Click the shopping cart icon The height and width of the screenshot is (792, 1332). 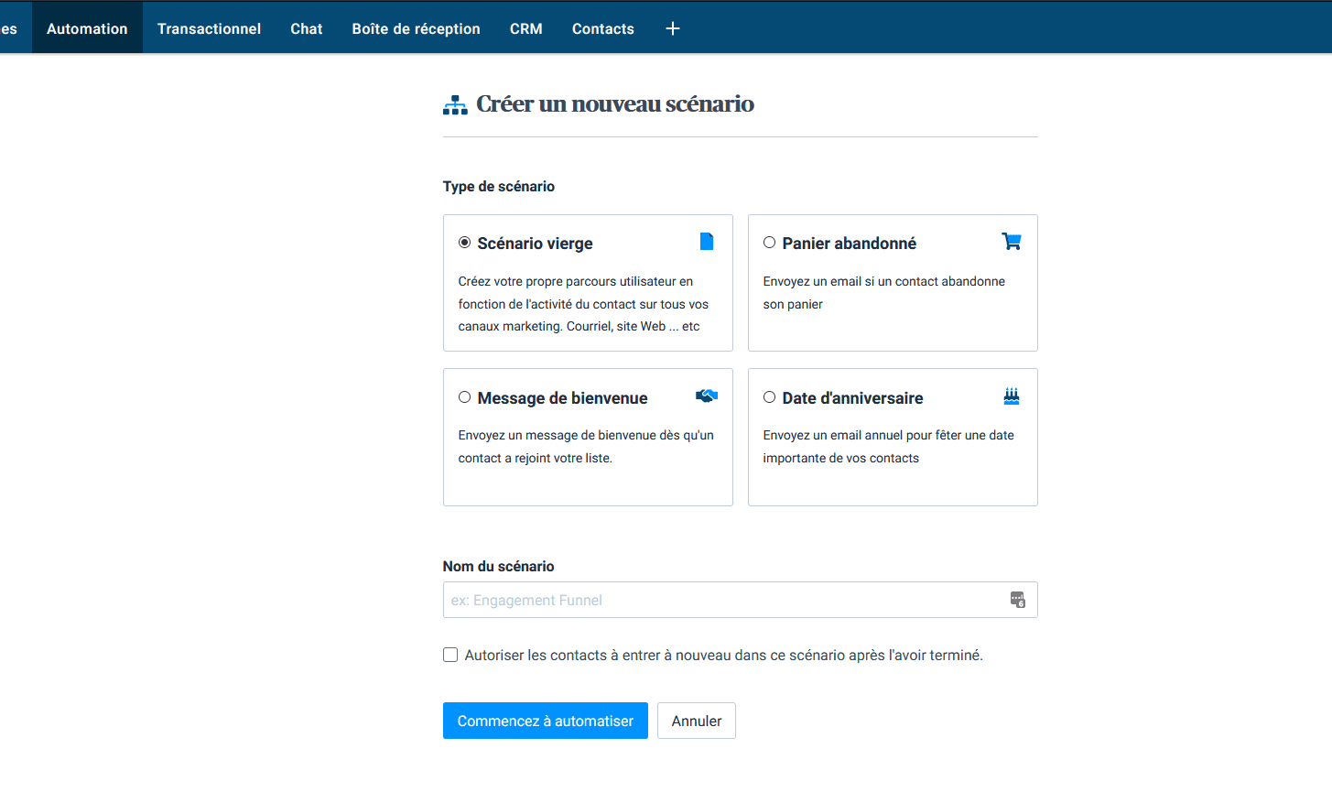tap(1011, 242)
